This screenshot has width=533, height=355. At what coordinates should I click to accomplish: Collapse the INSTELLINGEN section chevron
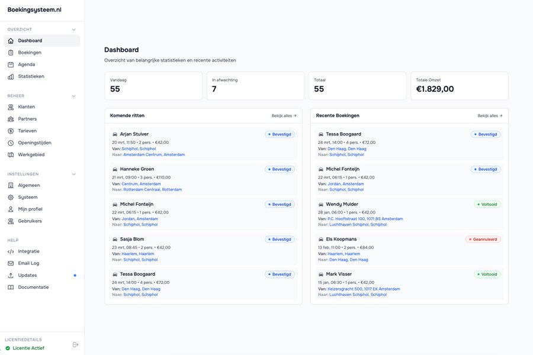point(73,173)
